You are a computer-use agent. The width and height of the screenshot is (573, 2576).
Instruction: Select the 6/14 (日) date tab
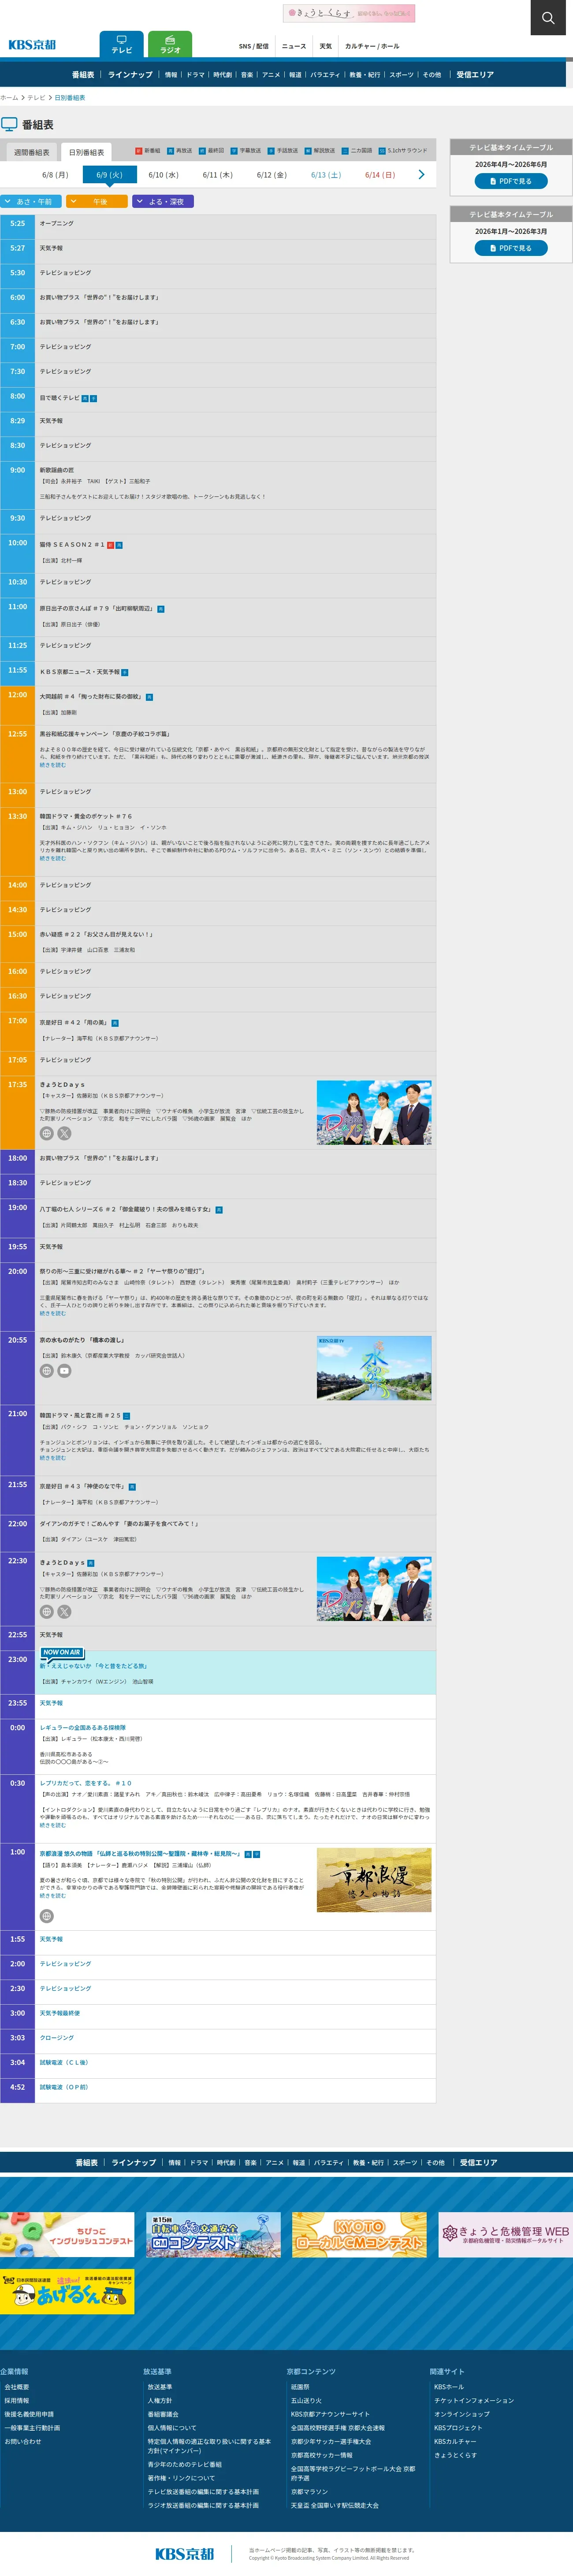[x=379, y=175]
